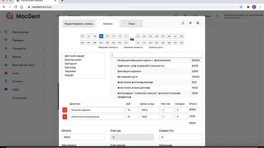Image resolution: width=264 pixels, height=148 pixels.
Task: Click the browser home icon
Action: coord(21,7)
